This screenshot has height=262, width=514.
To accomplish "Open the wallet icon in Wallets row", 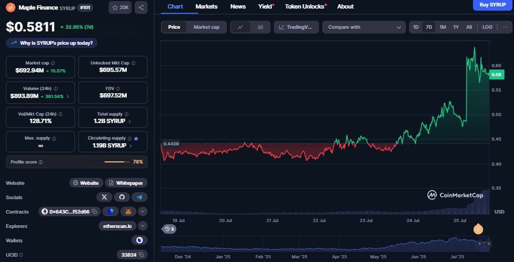I will click(x=140, y=240).
